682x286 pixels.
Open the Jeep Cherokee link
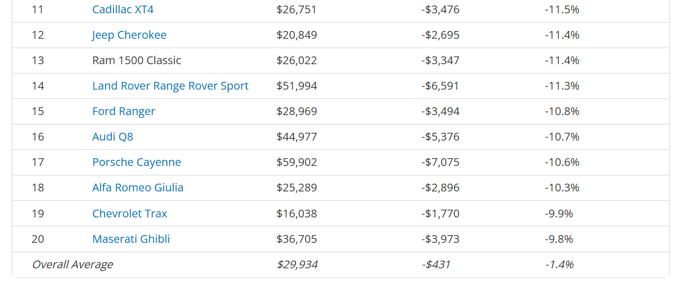(x=130, y=35)
